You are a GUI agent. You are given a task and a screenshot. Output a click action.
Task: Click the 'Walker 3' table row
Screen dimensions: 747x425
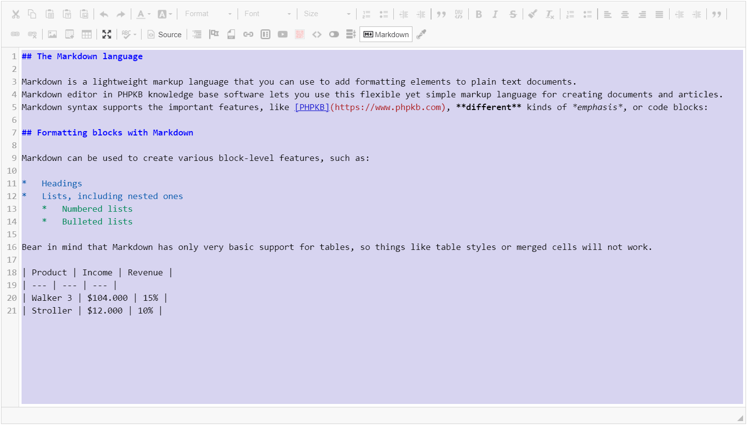[x=95, y=298]
